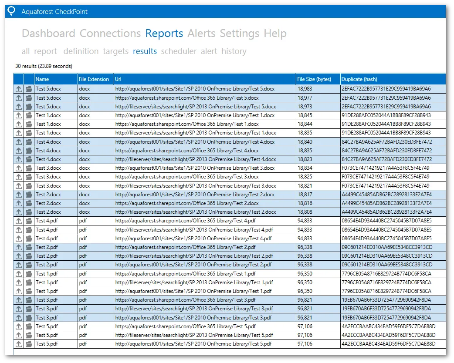Click upload icon for Test 2.docx SP 2010 row
The width and height of the screenshot is (454, 363).
tap(19, 195)
